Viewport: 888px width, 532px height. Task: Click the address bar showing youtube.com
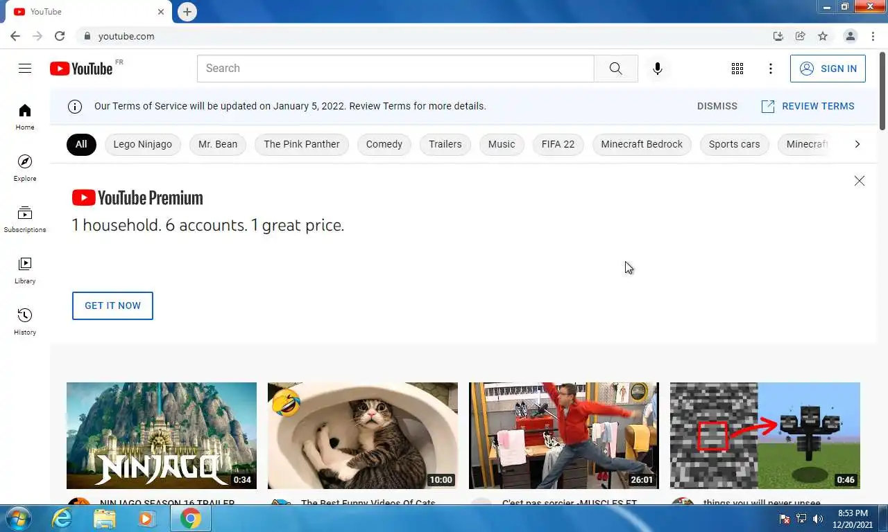pyautogui.click(x=423, y=36)
